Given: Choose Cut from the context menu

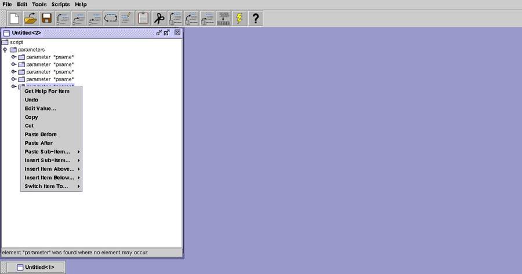Looking at the screenshot, I should point(51,126).
